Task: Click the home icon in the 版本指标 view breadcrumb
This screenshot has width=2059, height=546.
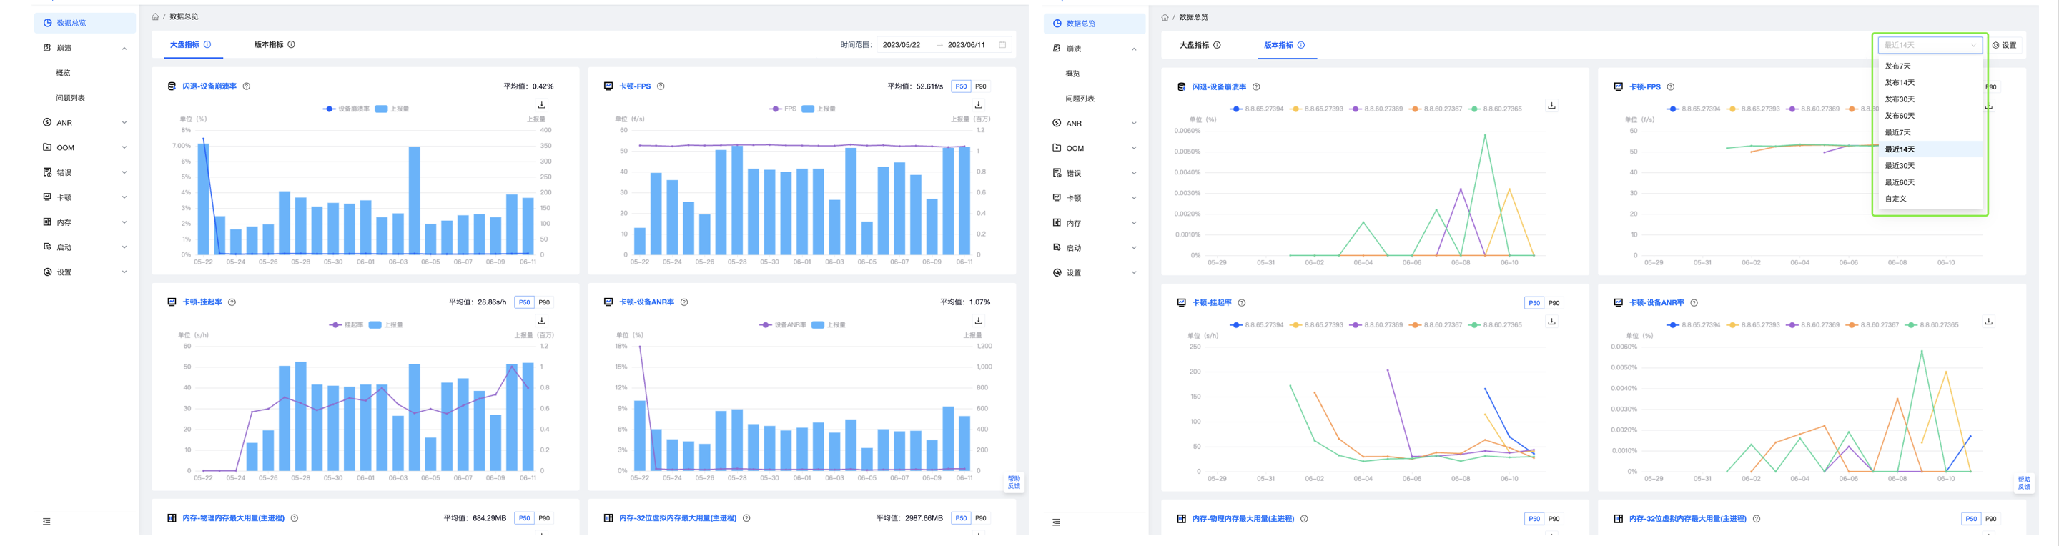Action: 1165,18
